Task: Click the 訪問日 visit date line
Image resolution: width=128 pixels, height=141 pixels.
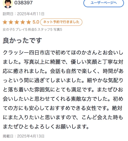Action: [x=23, y=14]
